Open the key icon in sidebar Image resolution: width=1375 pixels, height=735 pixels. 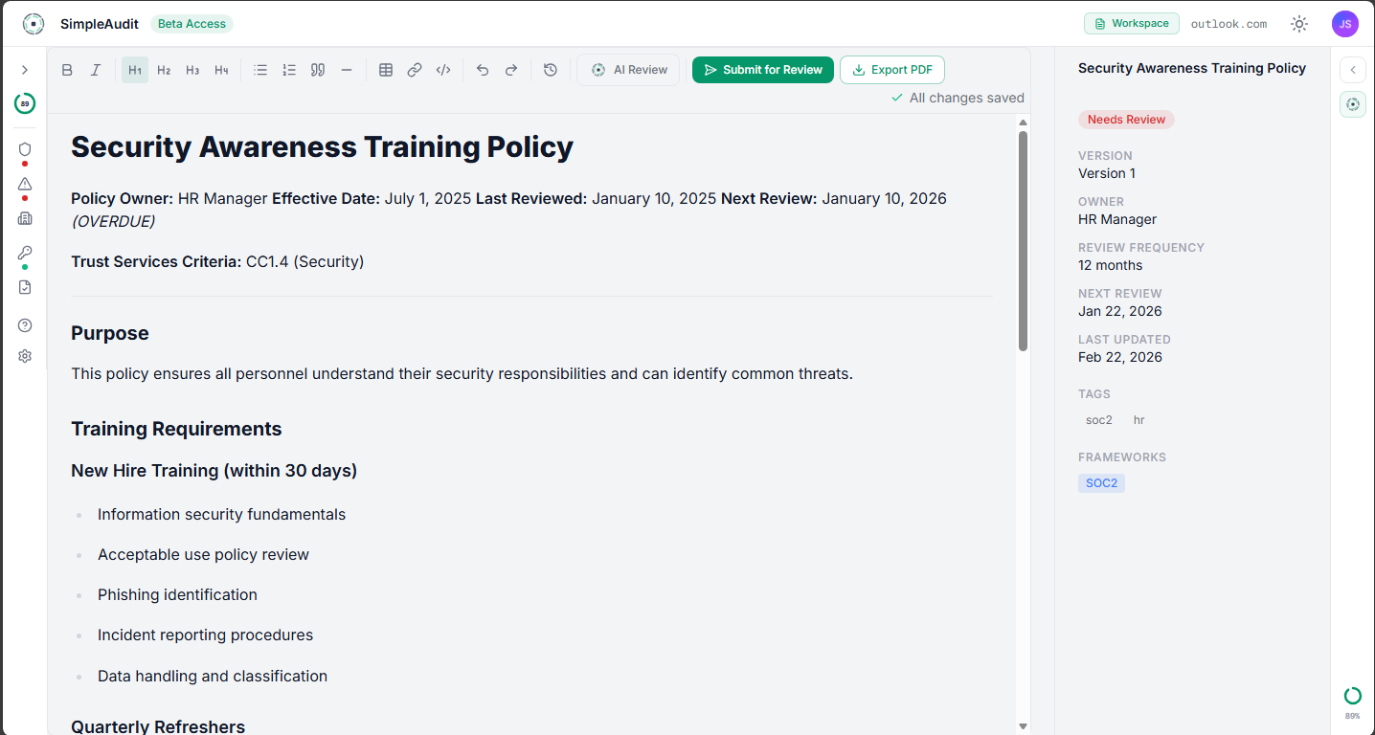click(x=25, y=253)
